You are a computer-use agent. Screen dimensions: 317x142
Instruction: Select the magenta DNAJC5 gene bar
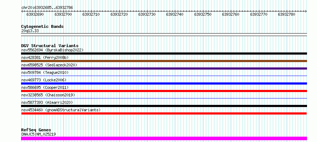tap(164, 138)
